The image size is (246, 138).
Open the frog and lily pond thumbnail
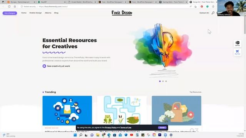point(122,110)
